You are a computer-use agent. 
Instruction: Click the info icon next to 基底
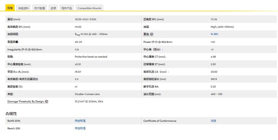[152, 34]
